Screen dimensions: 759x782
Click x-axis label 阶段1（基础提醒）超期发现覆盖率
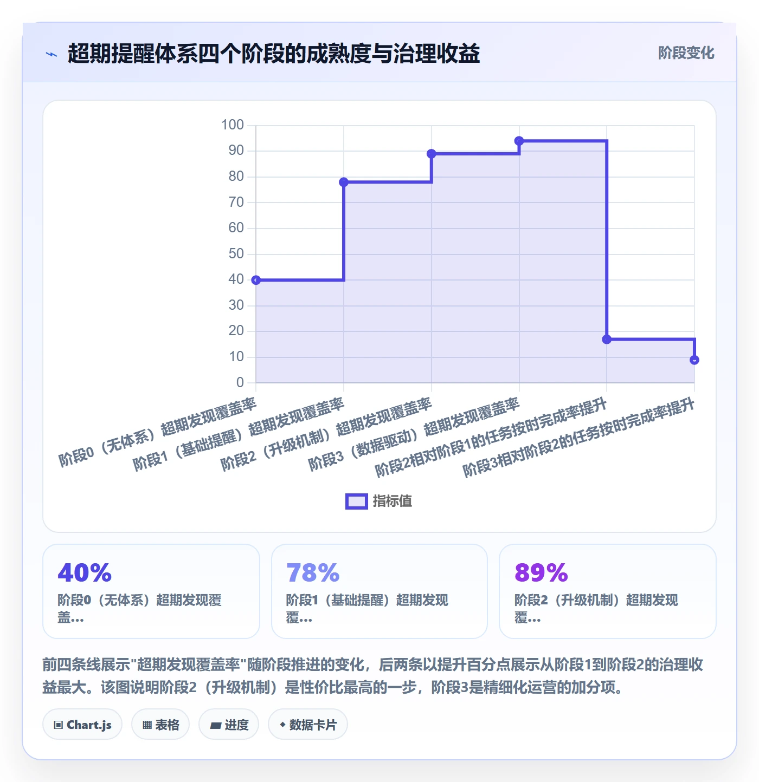[239, 434]
